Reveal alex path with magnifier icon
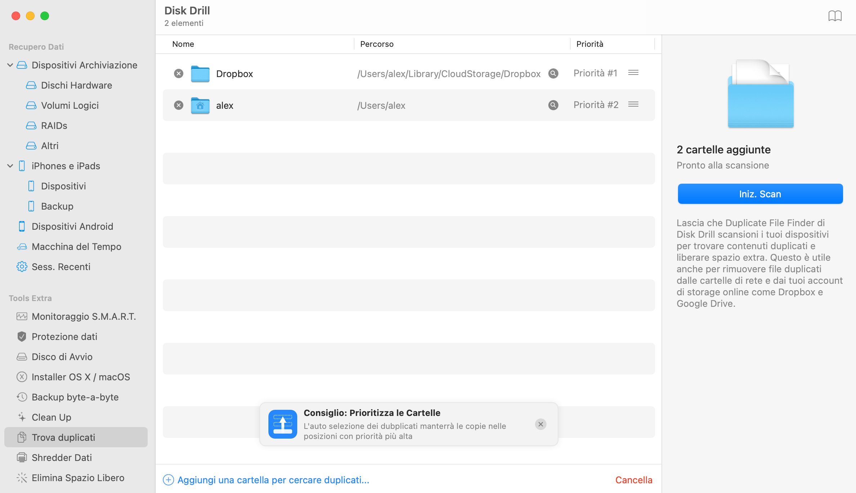 [x=553, y=105]
